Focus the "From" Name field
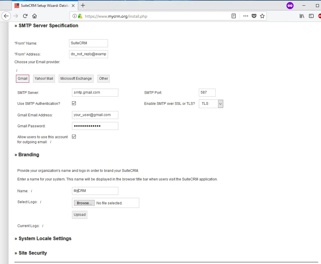 pyautogui.click(x=89, y=43)
